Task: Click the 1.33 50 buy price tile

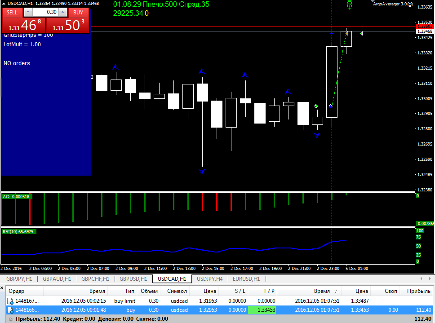Action: 68,25
